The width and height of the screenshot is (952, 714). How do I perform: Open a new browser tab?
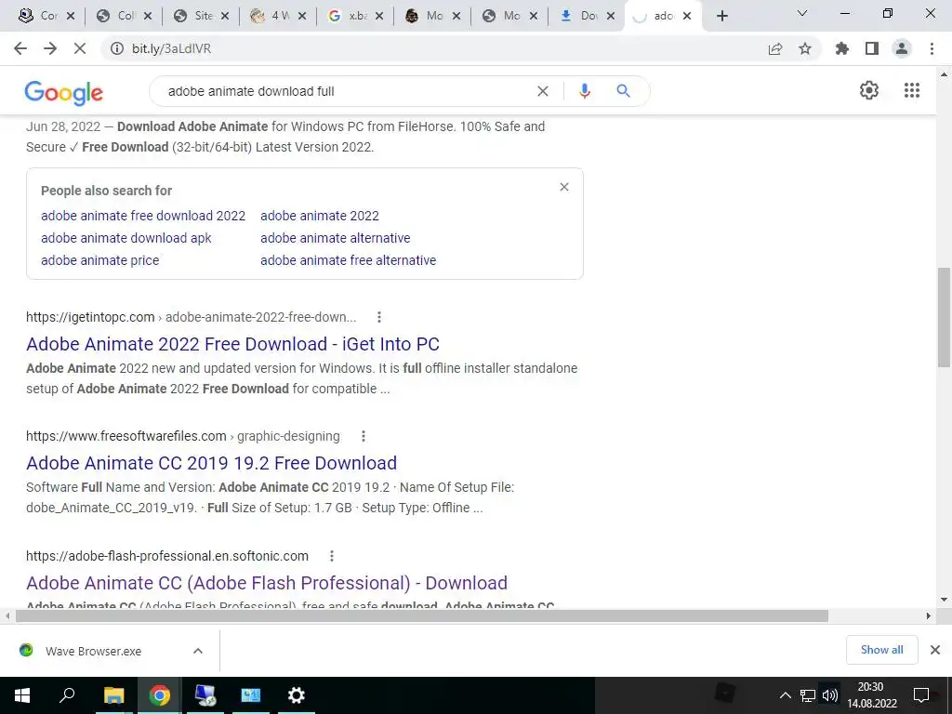click(721, 16)
